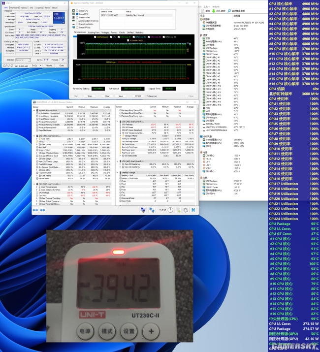Expand the Core Clocks row in HWiNFO
The width and height of the screenshot is (320, 352).
click(x=37, y=144)
